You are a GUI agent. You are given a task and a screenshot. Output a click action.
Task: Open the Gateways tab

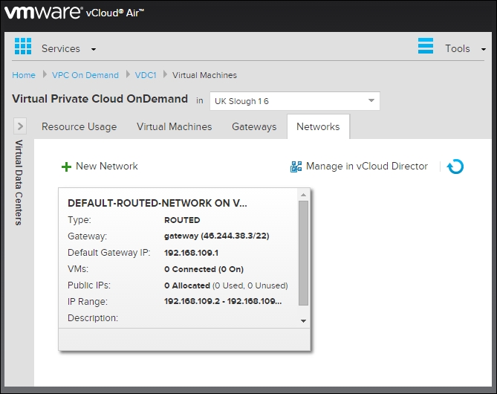point(254,126)
